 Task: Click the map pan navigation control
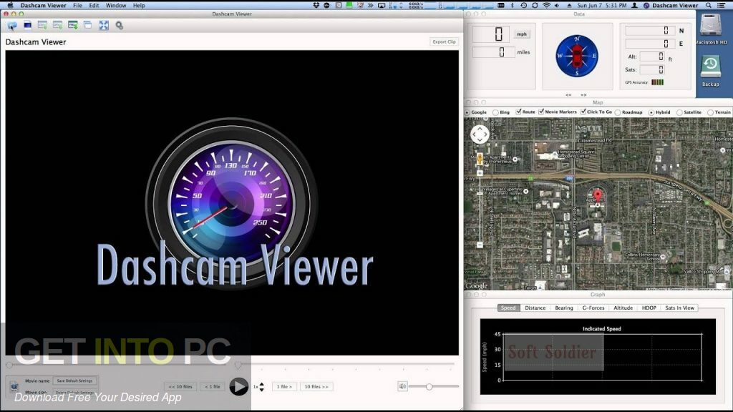pyautogui.click(x=480, y=134)
